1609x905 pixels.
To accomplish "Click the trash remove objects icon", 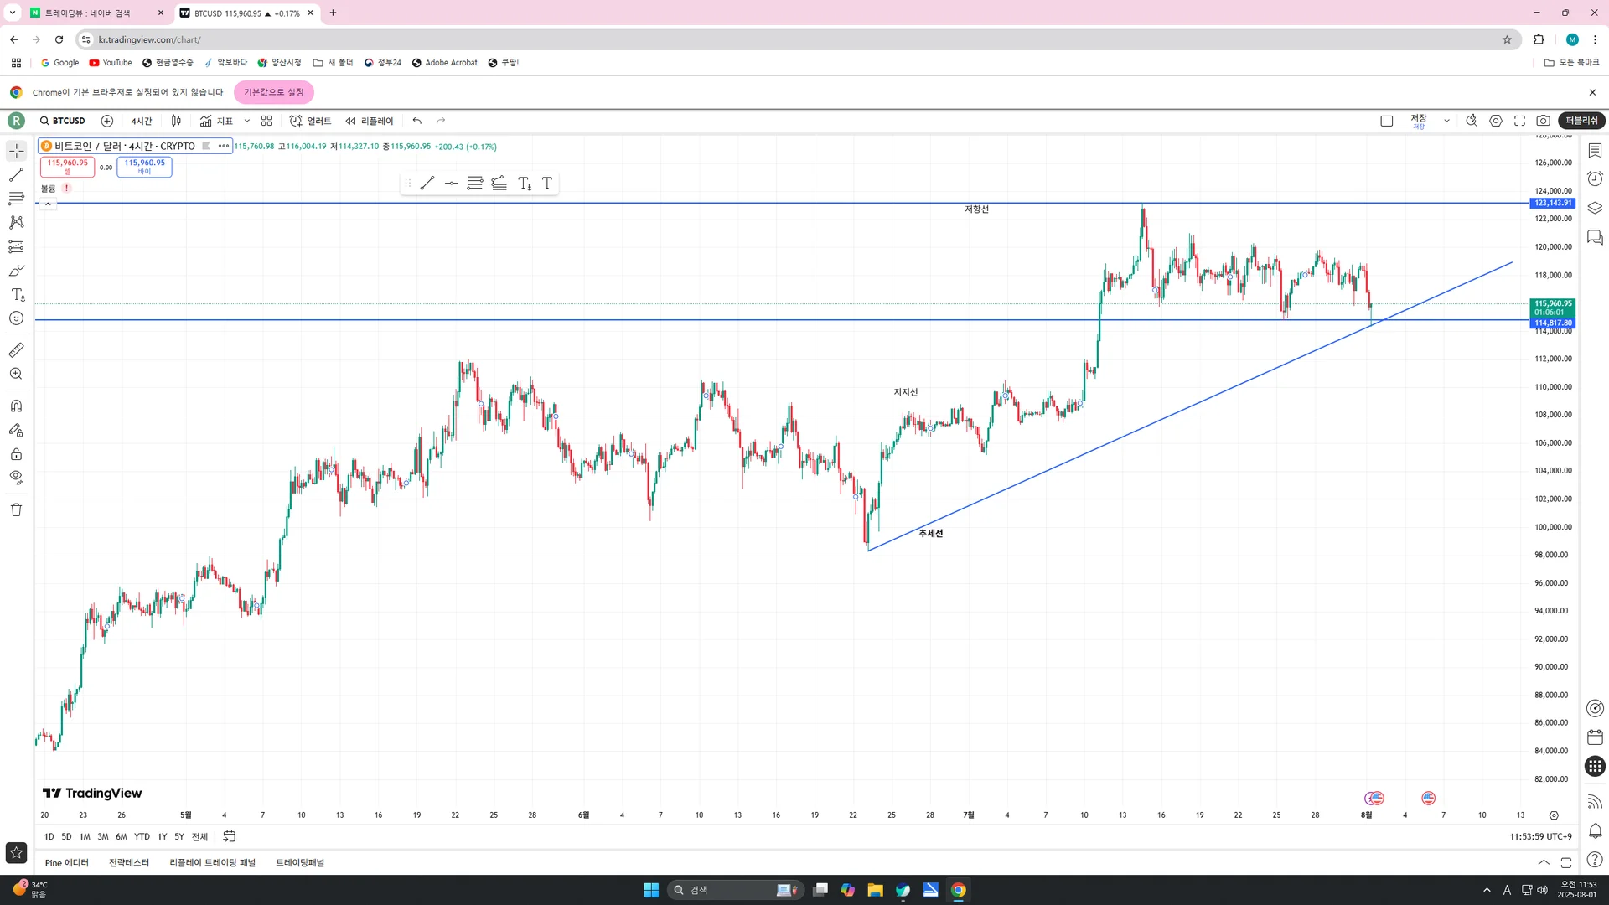I will coord(16,509).
